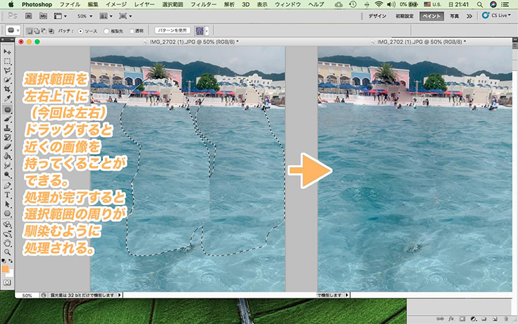The width and height of the screenshot is (518, 324).
Task: Open the イメージ menu
Action: coord(116,4)
